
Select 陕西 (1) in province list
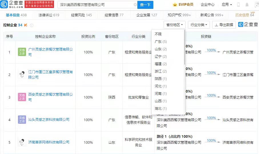click(x=168, y=79)
